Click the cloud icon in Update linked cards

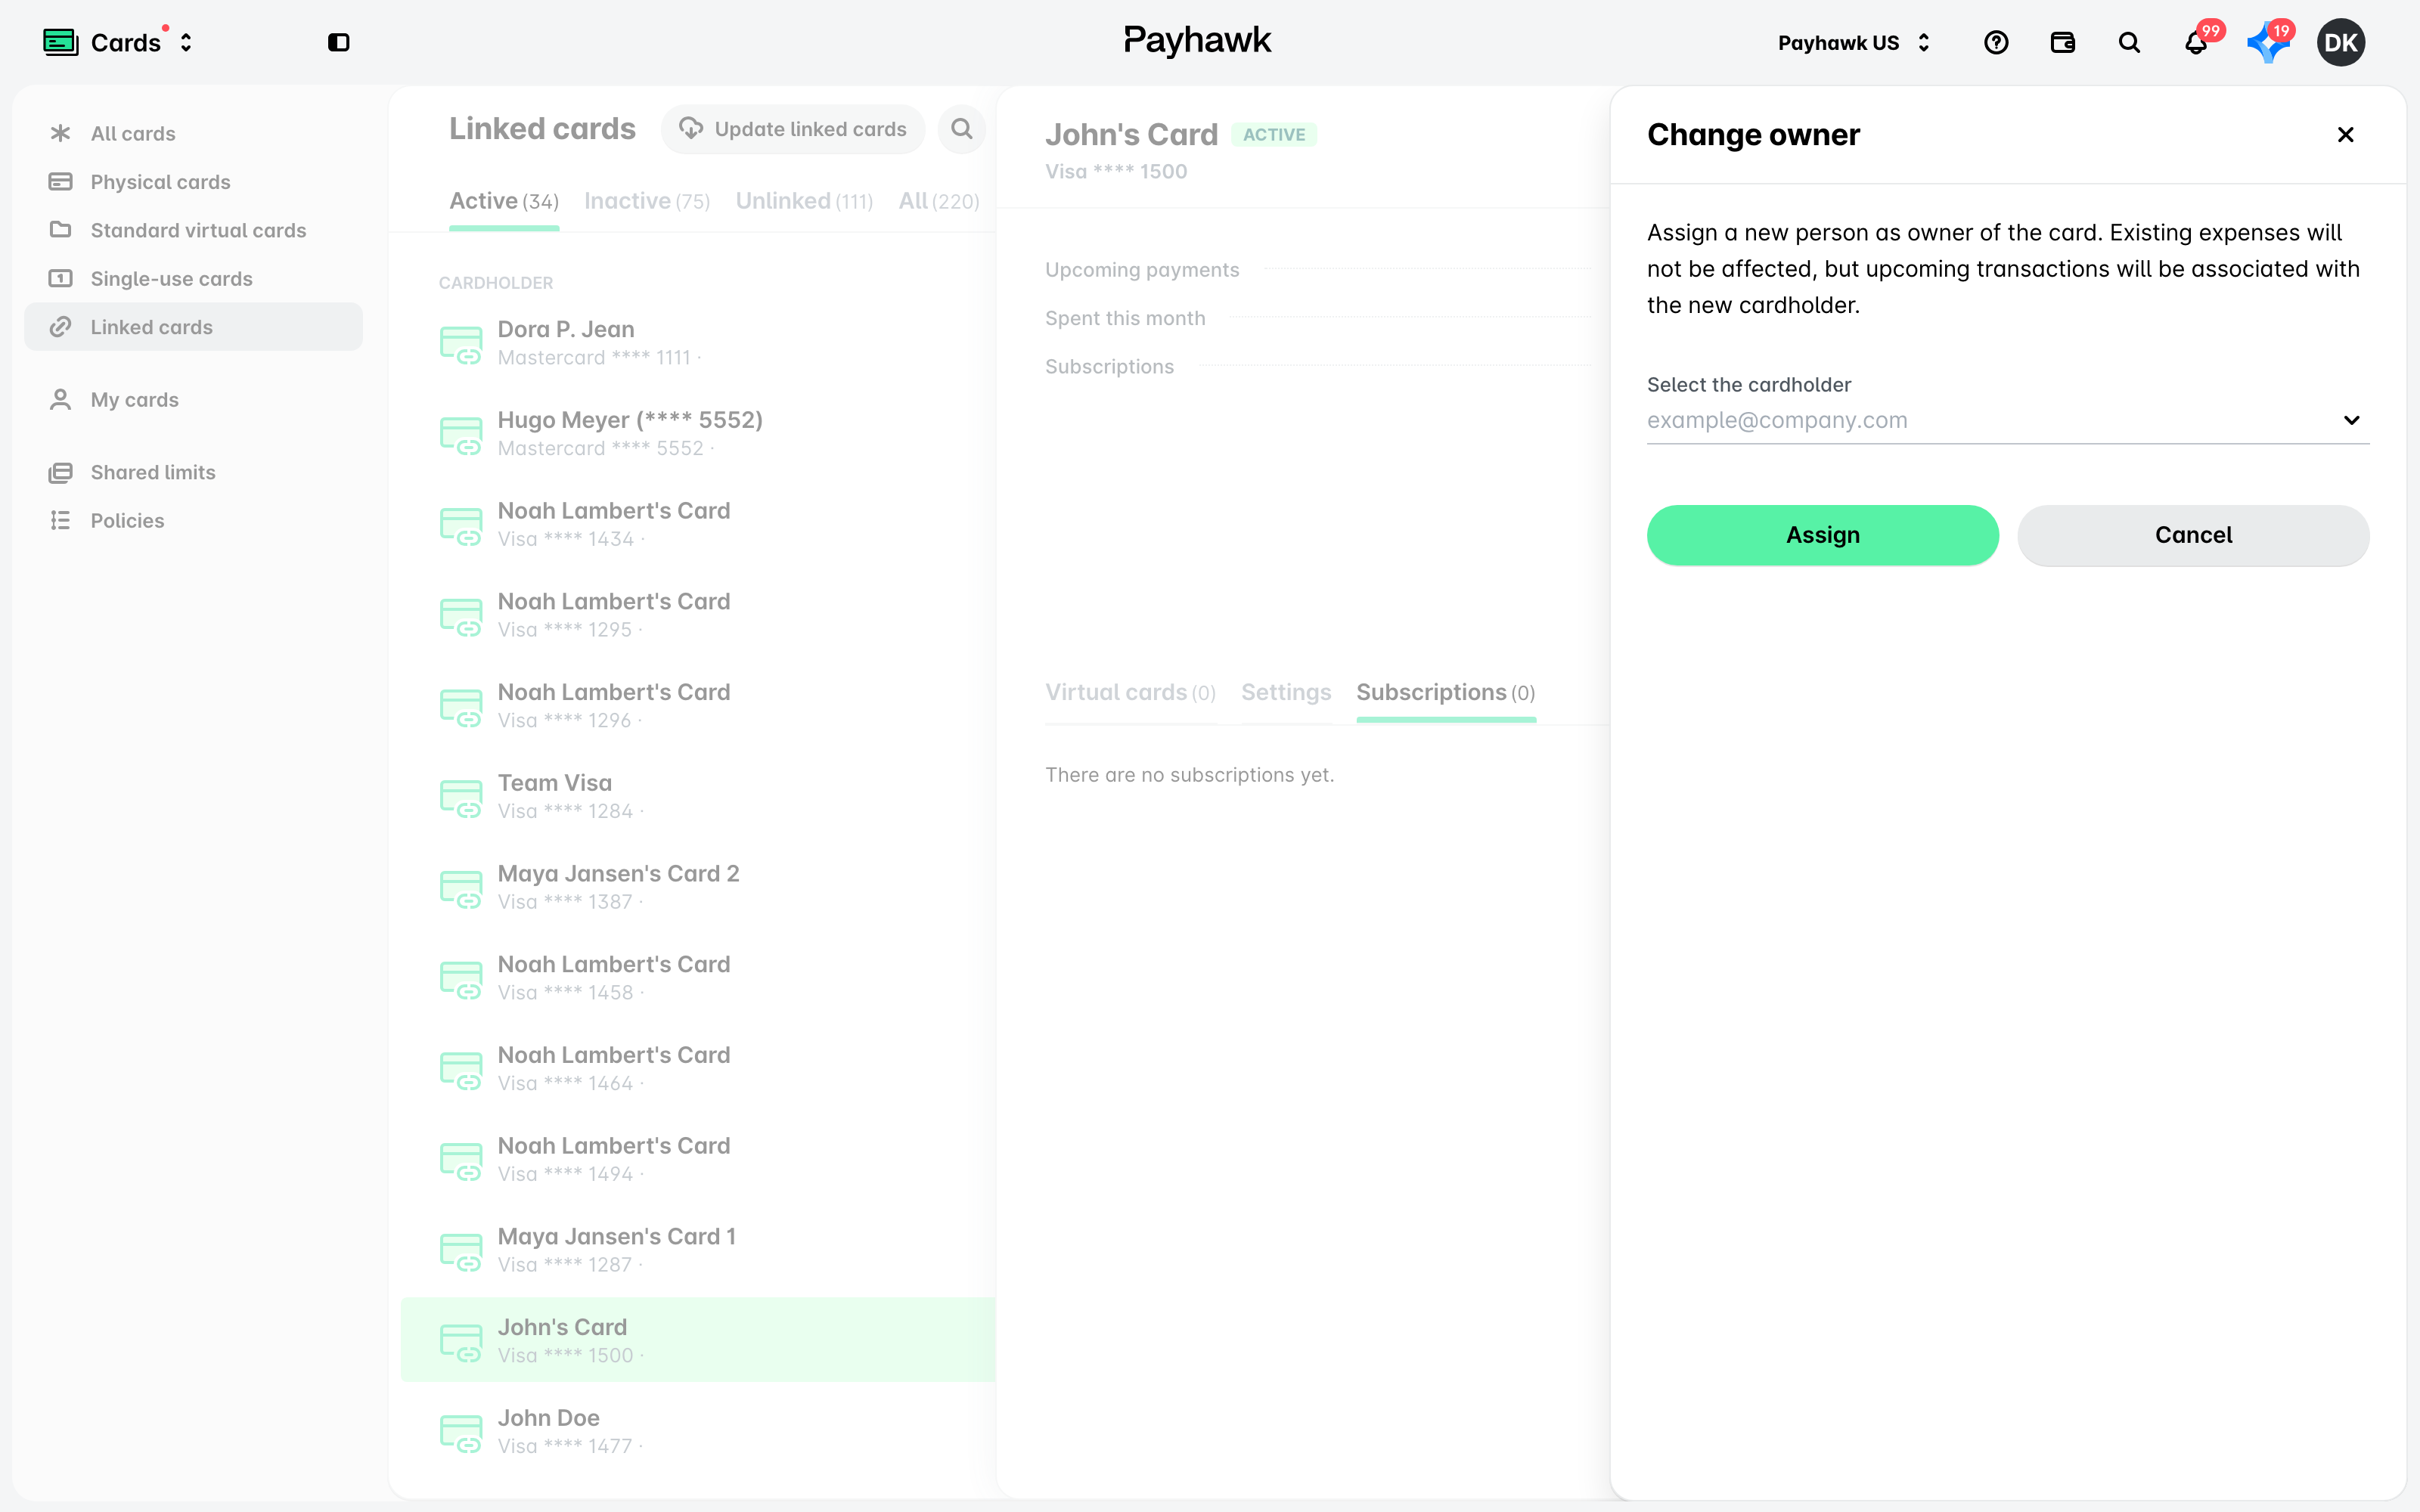coord(691,128)
